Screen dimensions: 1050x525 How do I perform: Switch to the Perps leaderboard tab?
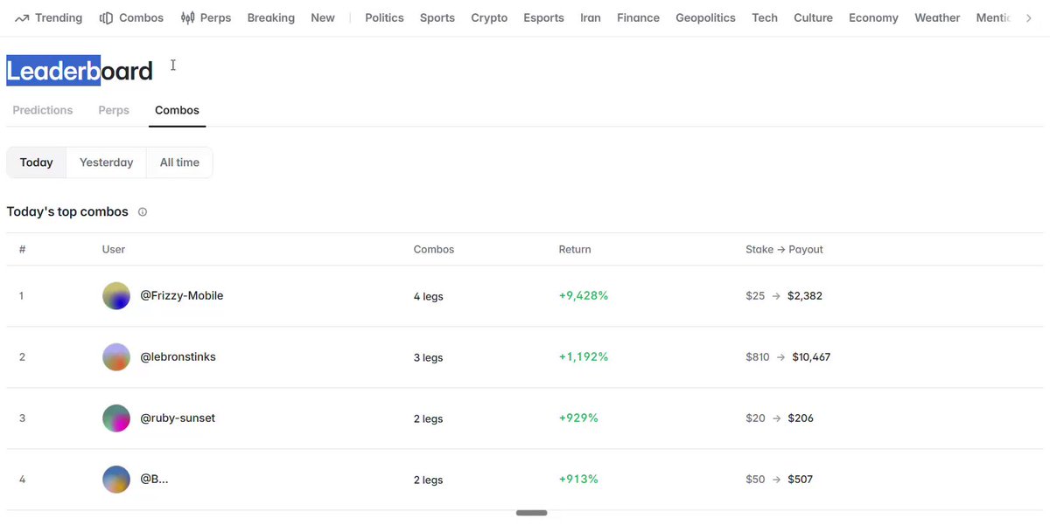coord(114,110)
